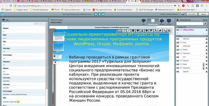Image resolution: width=209 pixels, height=106 pixels.
Task: Toggle Irina's microphone icons
Action: [181, 43]
